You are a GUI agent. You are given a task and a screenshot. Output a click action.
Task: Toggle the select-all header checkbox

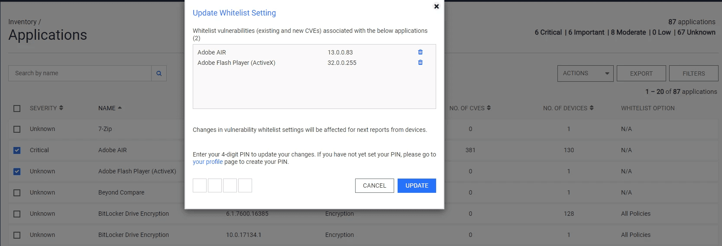(17, 109)
